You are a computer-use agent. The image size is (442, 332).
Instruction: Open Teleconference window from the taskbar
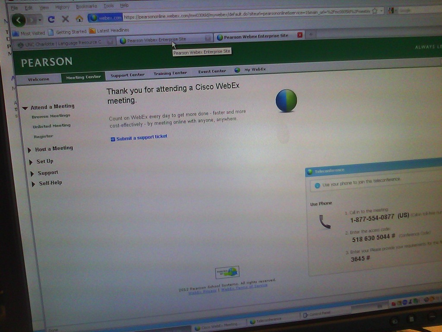pos(268,320)
